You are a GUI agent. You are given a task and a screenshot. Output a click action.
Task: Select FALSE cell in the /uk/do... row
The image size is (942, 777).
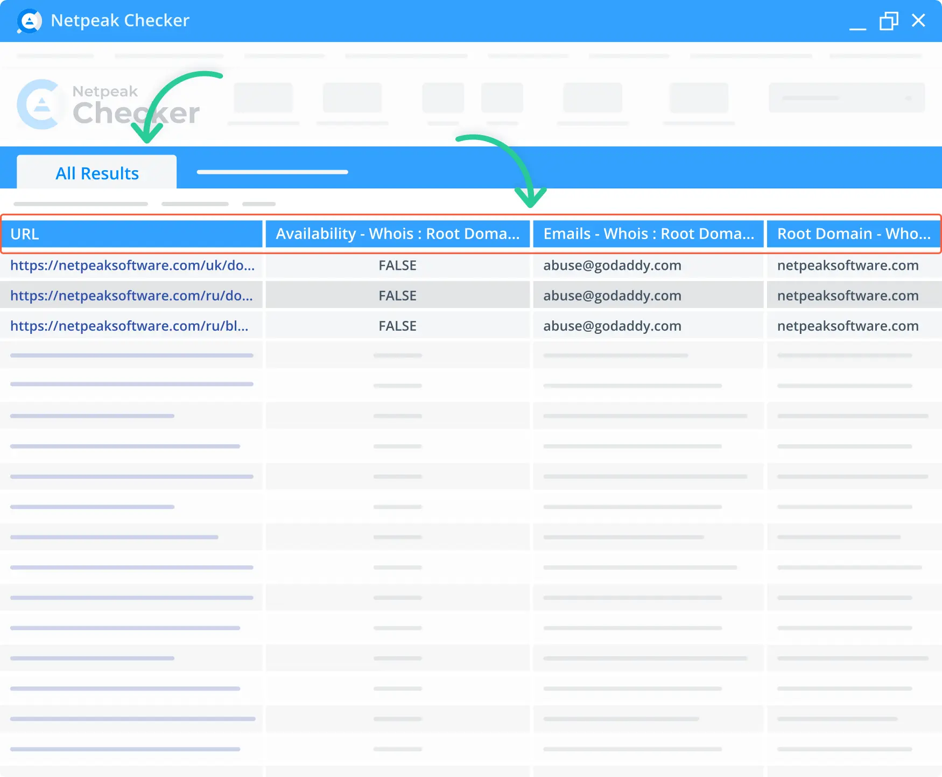pos(398,265)
